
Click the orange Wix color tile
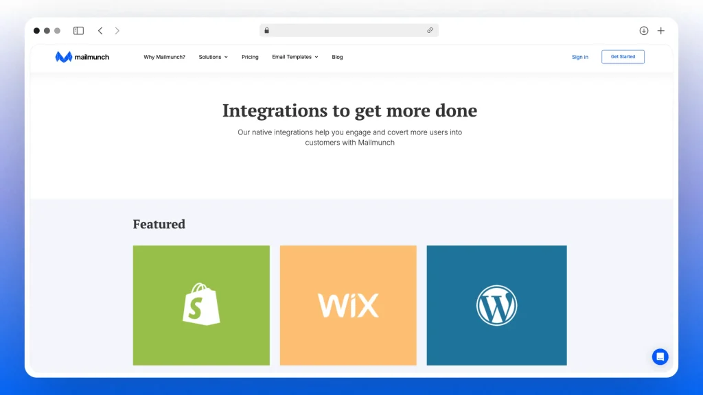pos(347,305)
